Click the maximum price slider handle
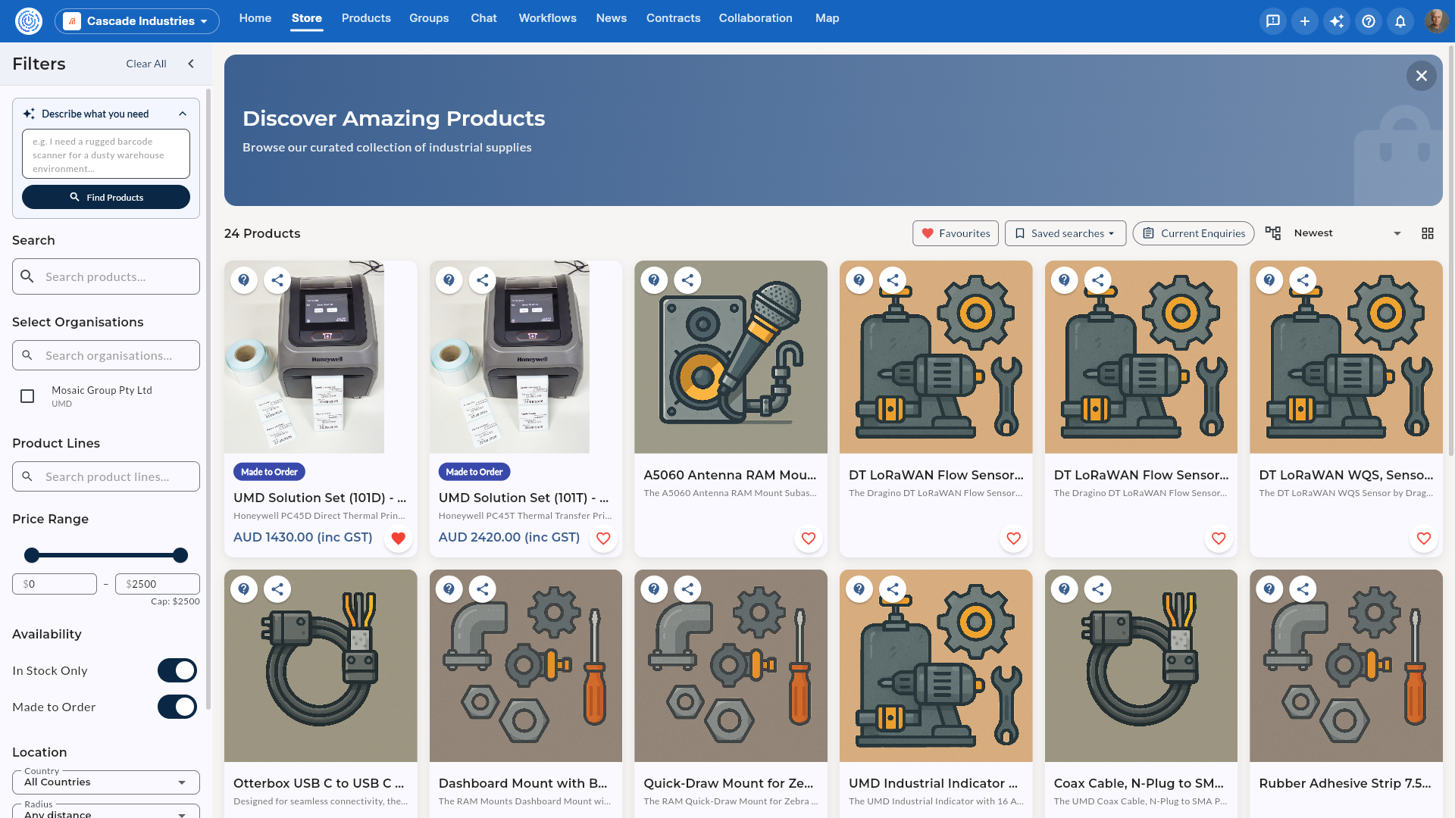1455x818 pixels. 180,555
